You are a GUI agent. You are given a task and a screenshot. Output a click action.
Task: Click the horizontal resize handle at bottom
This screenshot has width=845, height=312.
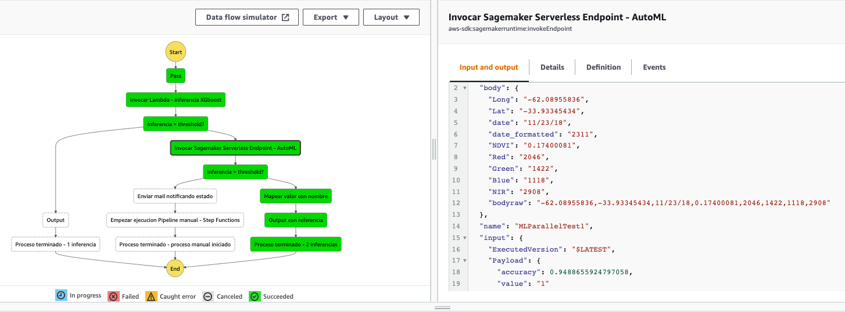(x=443, y=307)
